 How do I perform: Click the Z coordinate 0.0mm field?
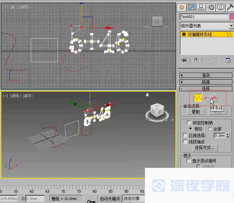tap(35, 199)
